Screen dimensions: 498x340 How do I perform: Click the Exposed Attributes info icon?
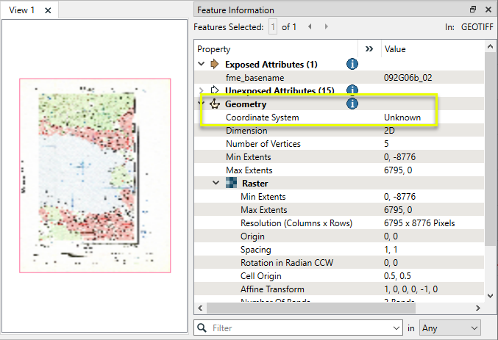(x=352, y=64)
